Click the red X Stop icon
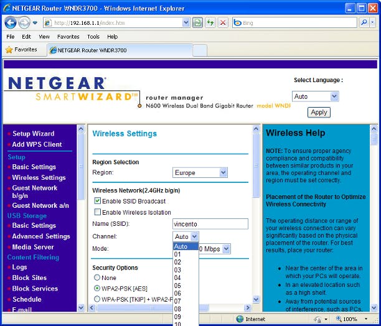 (x=223, y=23)
